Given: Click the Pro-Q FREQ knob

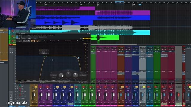Looking at the screenshot, I should (61, 75).
